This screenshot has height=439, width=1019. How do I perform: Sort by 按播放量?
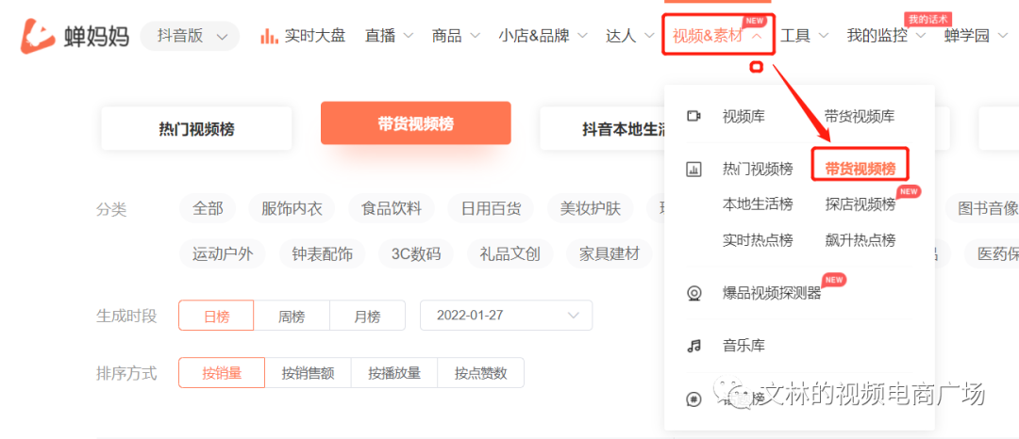(394, 373)
